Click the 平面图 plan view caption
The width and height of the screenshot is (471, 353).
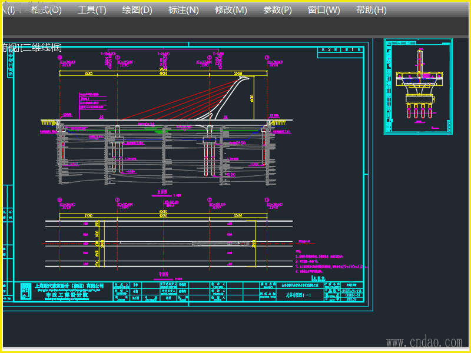(164, 274)
